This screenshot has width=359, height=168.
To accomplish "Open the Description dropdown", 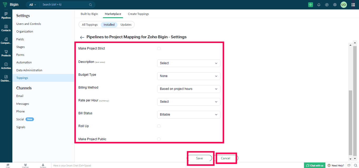I will pos(189,63).
